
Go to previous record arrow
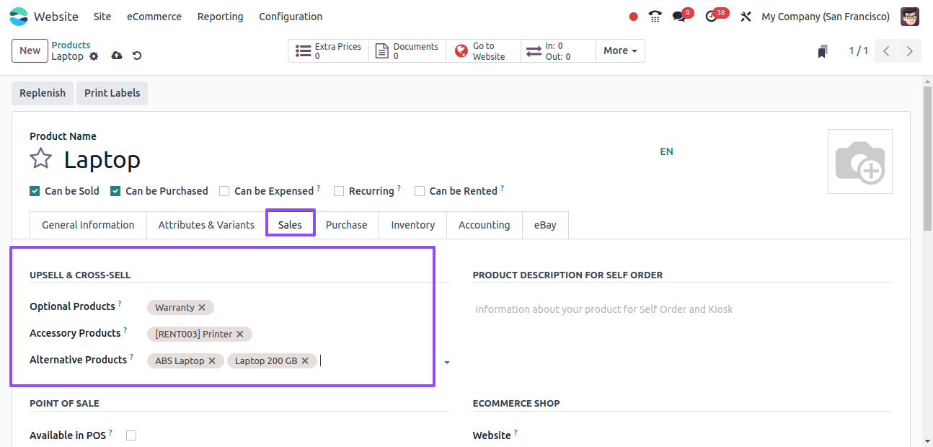pos(886,51)
